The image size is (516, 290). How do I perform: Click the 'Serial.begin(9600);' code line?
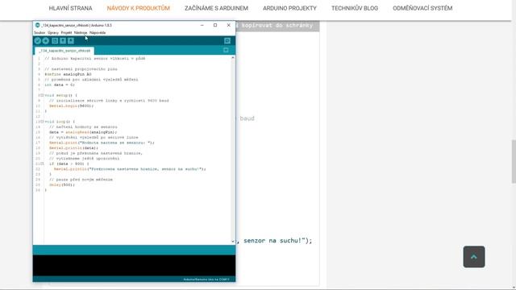[x=72, y=106]
